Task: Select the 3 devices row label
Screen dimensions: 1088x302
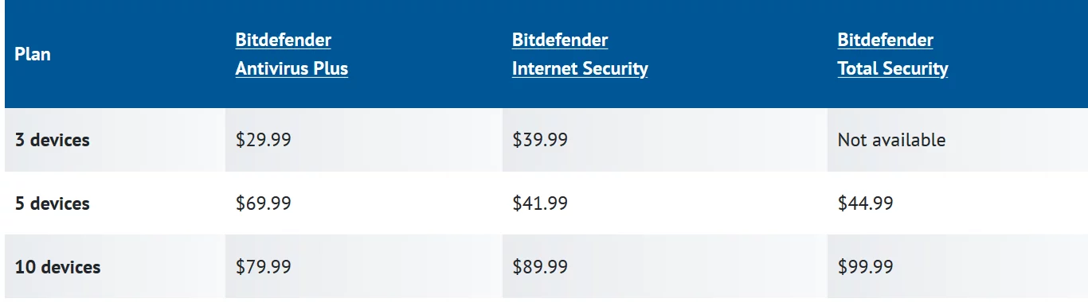Action: 53,140
